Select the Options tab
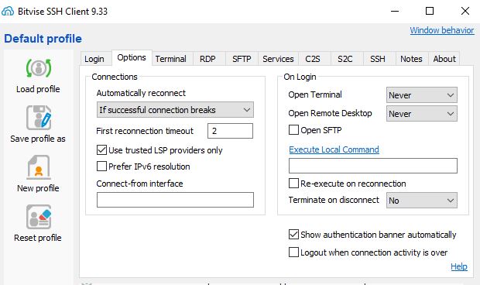 pyautogui.click(x=132, y=57)
